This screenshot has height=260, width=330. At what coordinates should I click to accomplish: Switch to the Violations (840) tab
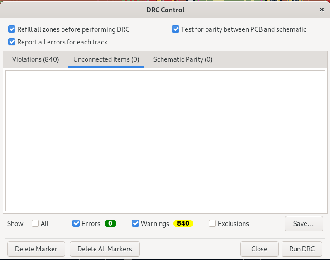tap(35, 59)
